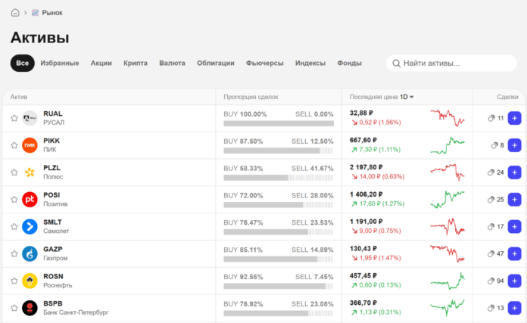Click plus button for ROSN
The width and height of the screenshot is (527, 323).
[514, 281]
